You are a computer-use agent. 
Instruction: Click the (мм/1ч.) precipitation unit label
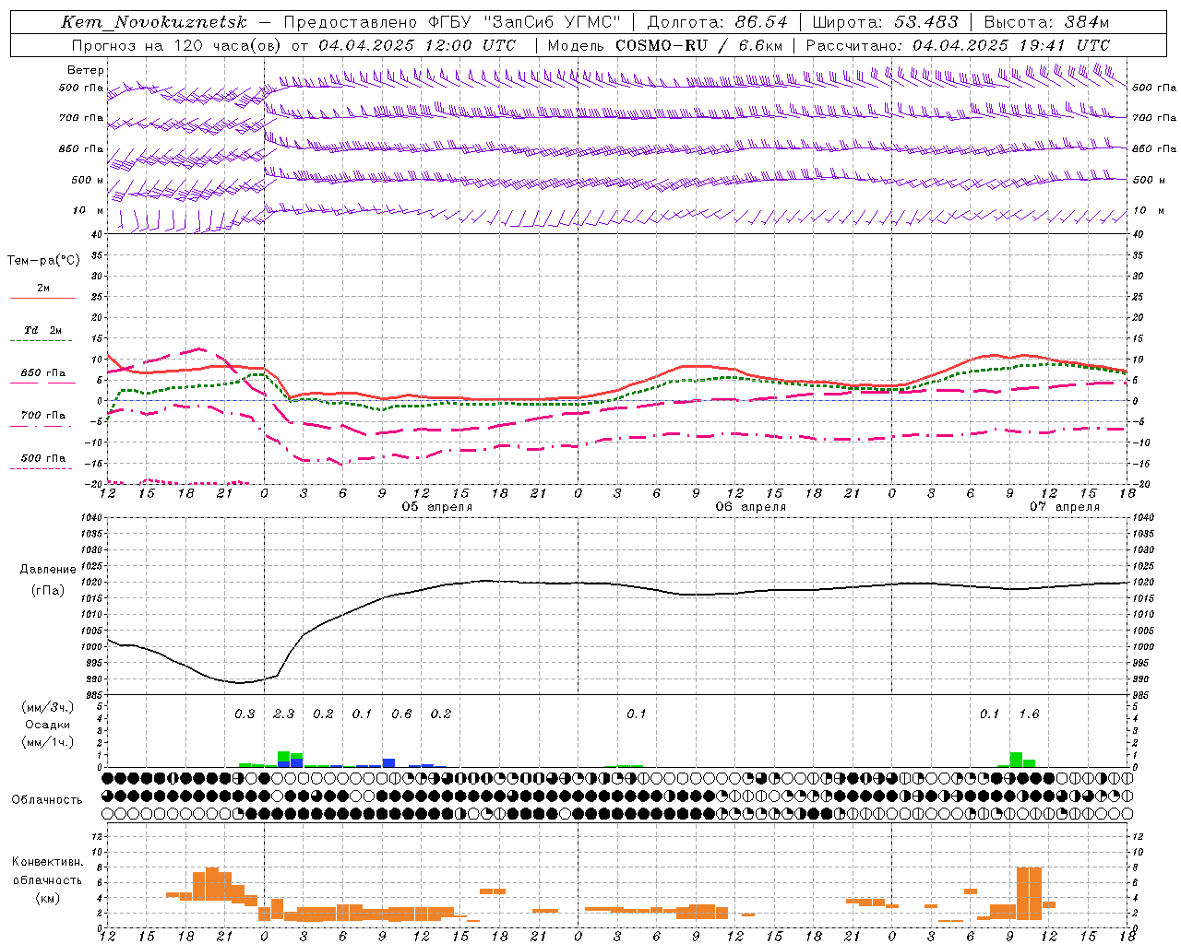tap(47, 742)
